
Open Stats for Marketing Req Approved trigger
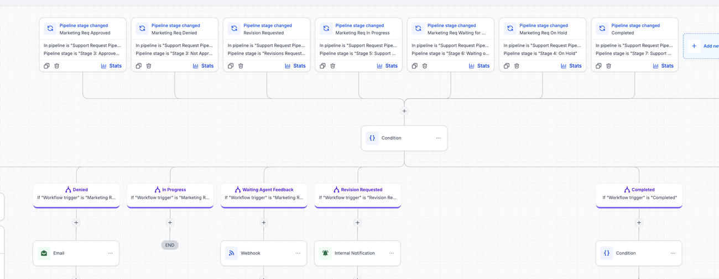[x=111, y=66]
